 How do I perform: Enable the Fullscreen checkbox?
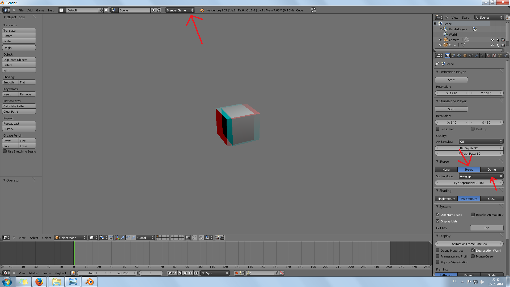pyautogui.click(x=437, y=129)
